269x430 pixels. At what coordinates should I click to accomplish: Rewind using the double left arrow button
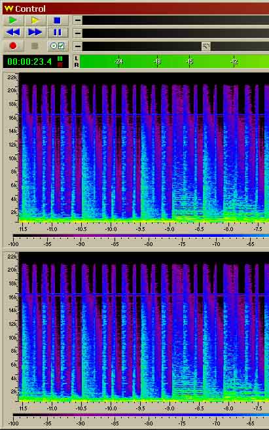[x=12, y=33]
